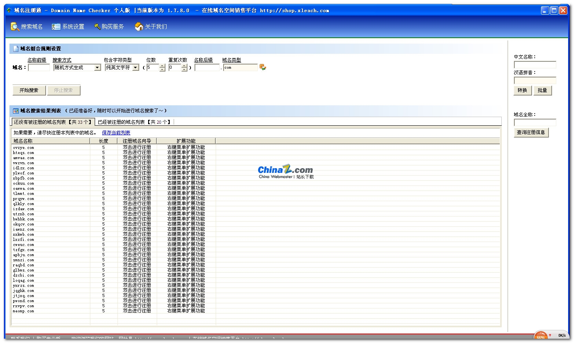
Task: Select the pwond.com row
Action: click(255, 301)
